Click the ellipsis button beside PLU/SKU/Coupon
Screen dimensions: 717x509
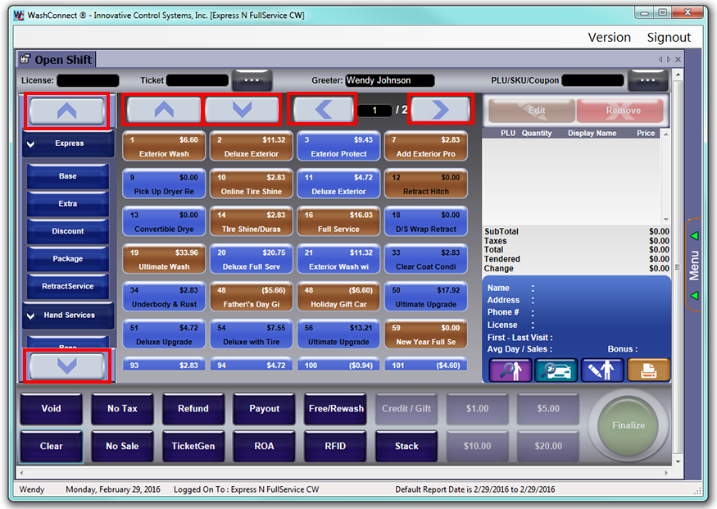(x=648, y=80)
